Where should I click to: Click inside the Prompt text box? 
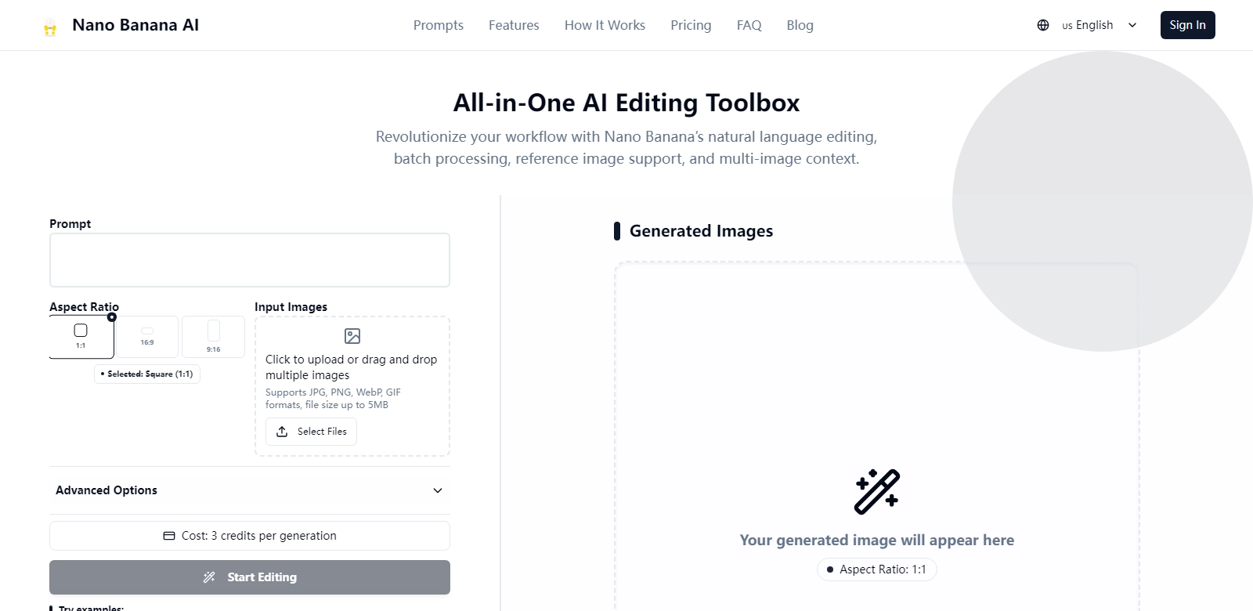(249, 260)
